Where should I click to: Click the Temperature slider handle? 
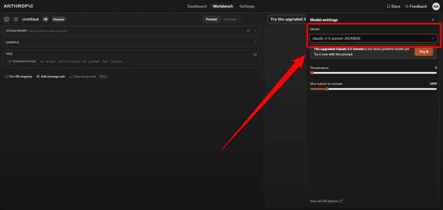pyautogui.click(x=312, y=73)
